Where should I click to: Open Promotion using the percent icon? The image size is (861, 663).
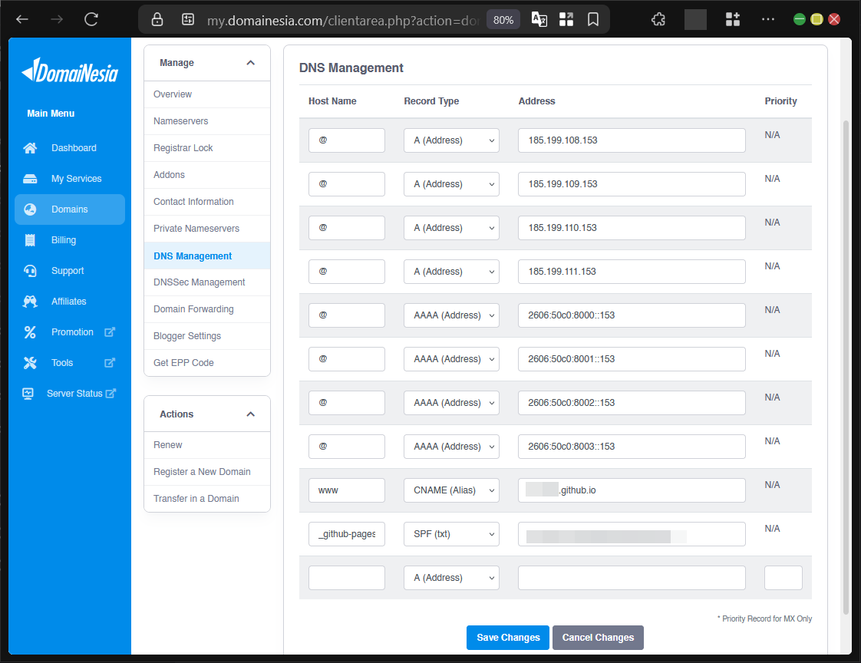point(28,331)
